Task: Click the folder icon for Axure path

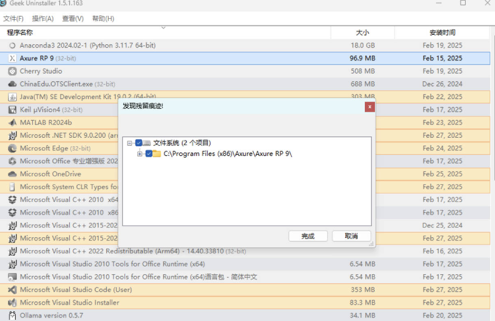Action: [157, 154]
